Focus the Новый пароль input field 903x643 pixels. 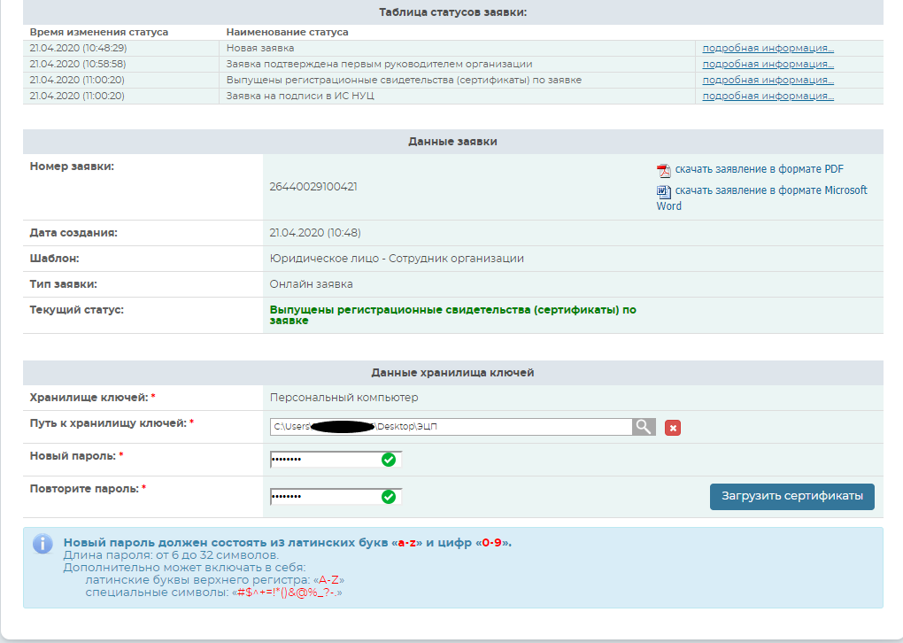pyautogui.click(x=324, y=460)
